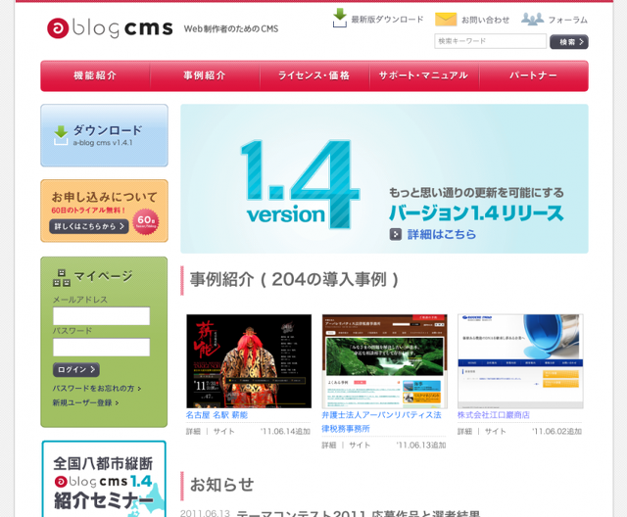The width and height of the screenshot is (627, 517).
Task: Focus the search keyword input field
Action: (x=490, y=41)
